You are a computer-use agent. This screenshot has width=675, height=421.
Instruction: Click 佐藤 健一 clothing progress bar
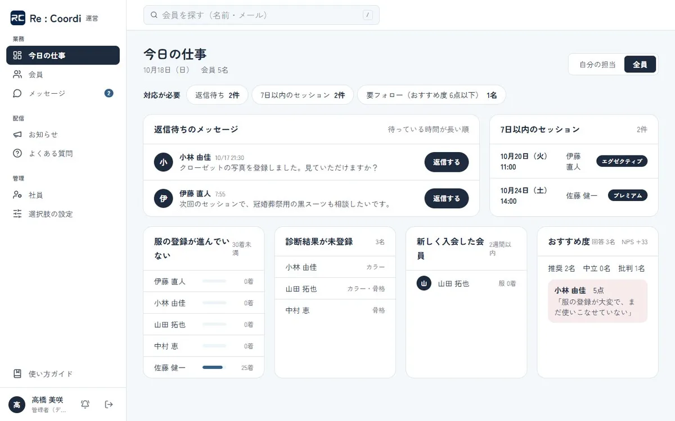tap(214, 368)
